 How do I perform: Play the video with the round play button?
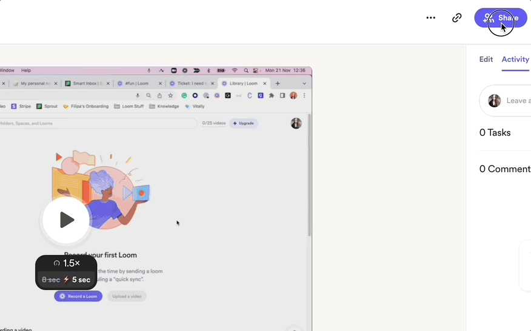click(x=66, y=220)
